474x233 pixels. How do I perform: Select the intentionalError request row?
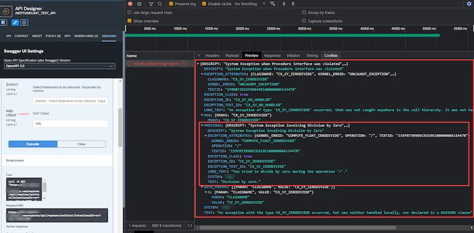click(x=159, y=64)
